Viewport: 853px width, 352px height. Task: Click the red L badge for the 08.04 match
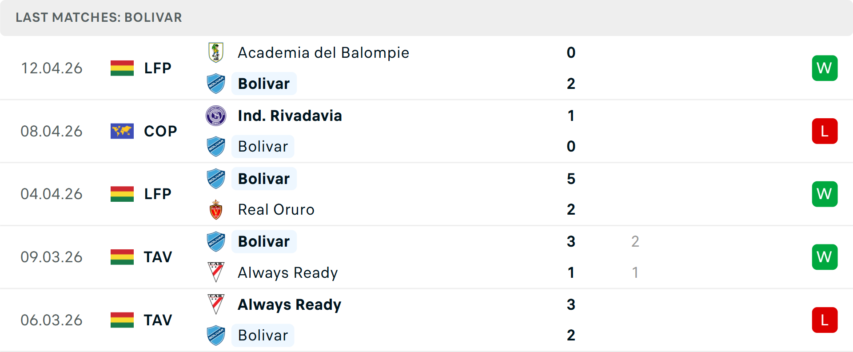coord(825,131)
